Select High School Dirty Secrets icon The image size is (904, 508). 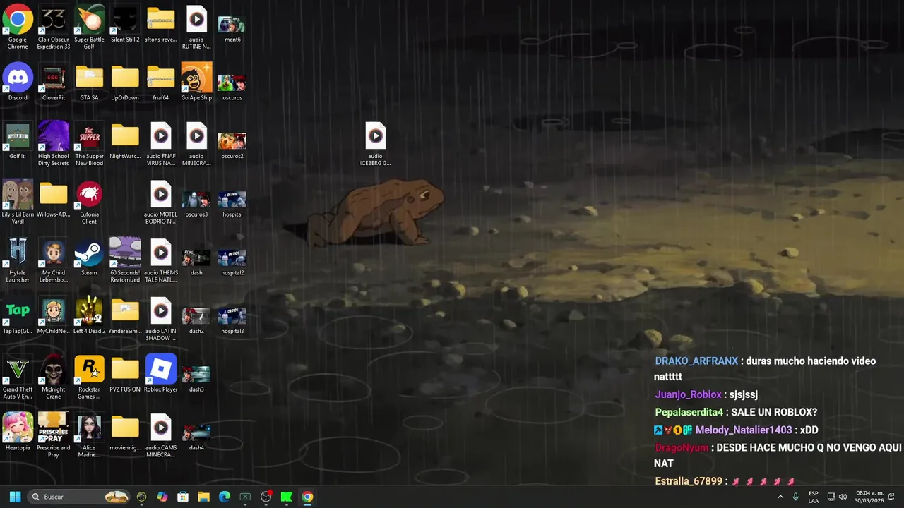click(54, 145)
